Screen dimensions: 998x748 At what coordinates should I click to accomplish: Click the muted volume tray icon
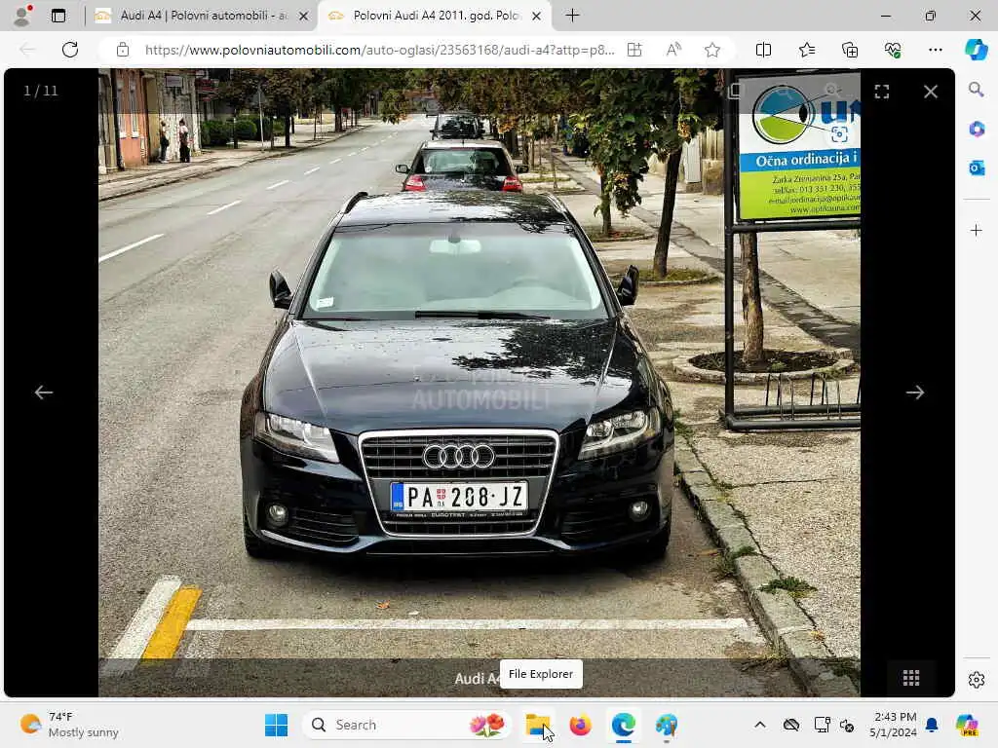847,725
